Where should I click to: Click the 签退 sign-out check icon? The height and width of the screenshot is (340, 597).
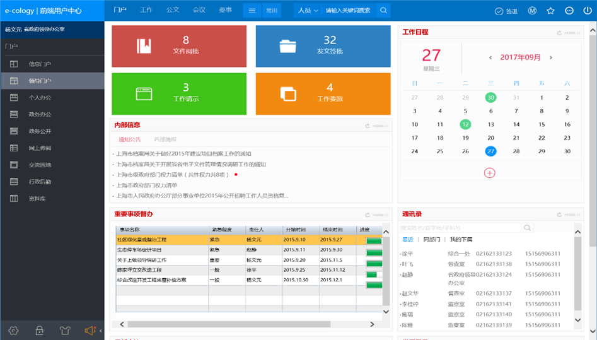(499, 11)
